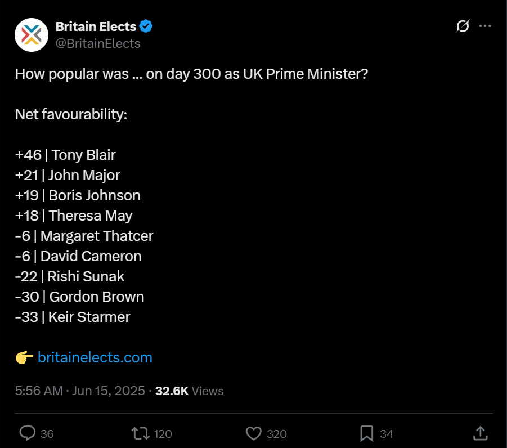Viewport: 507px width, 448px height.
Task: Click the blue verified badge
Action: (146, 26)
